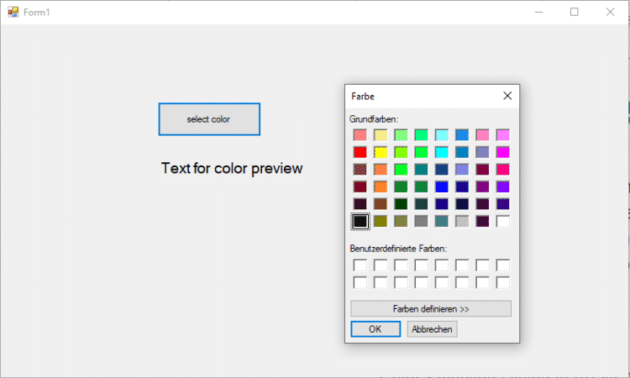Maximize the Form1 window

575,12
